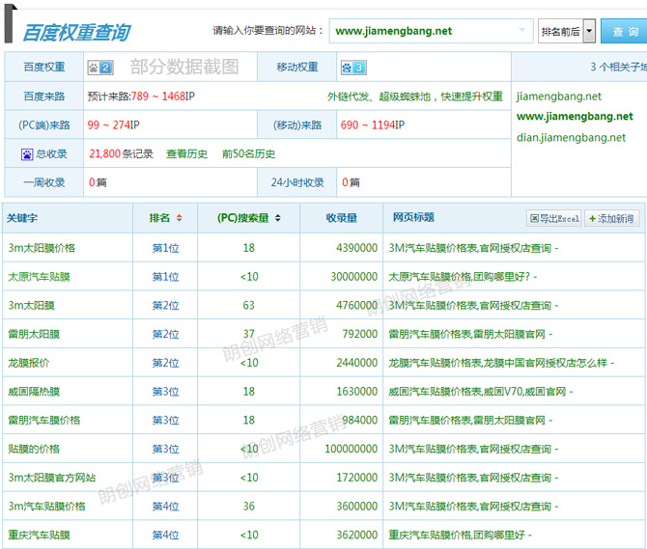Click keyword 雷朋汽车膜价格

44,420
